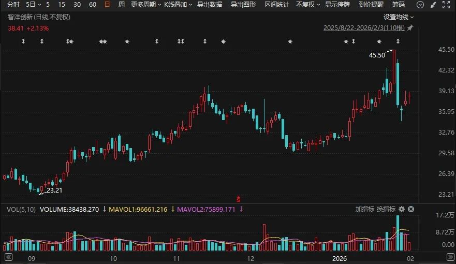Select the 60-minute period
The width and height of the screenshot is (456, 264).
92,5
